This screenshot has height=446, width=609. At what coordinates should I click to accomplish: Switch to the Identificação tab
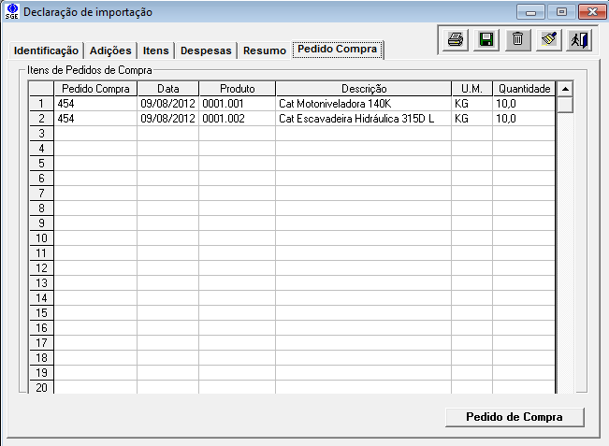(47, 50)
